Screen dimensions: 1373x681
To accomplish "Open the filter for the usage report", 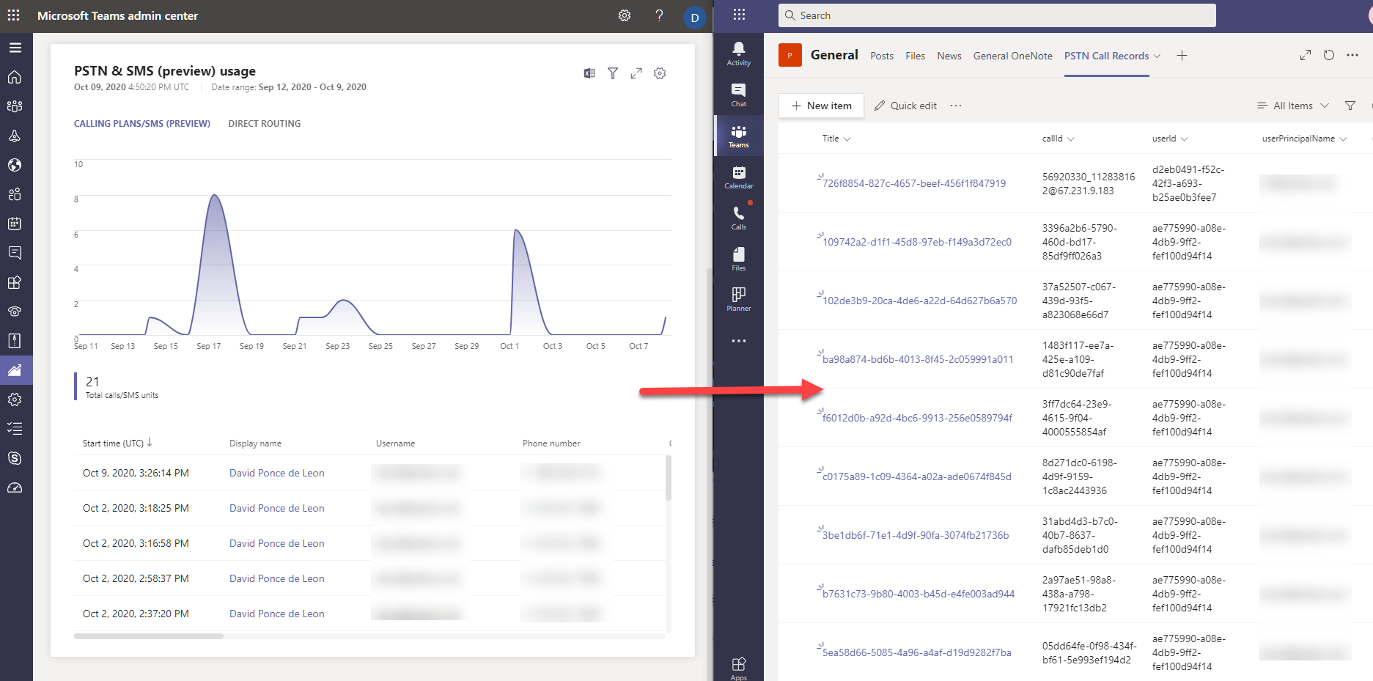I will coord(612,73).
